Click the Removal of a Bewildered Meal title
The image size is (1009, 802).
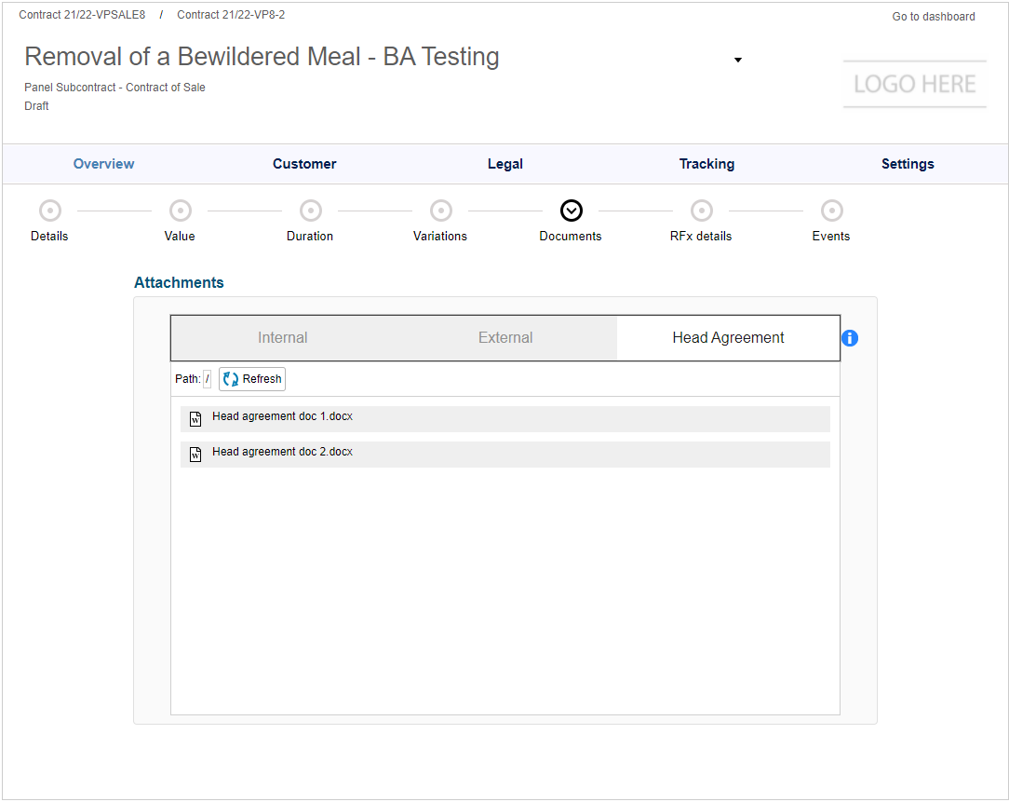262,57
